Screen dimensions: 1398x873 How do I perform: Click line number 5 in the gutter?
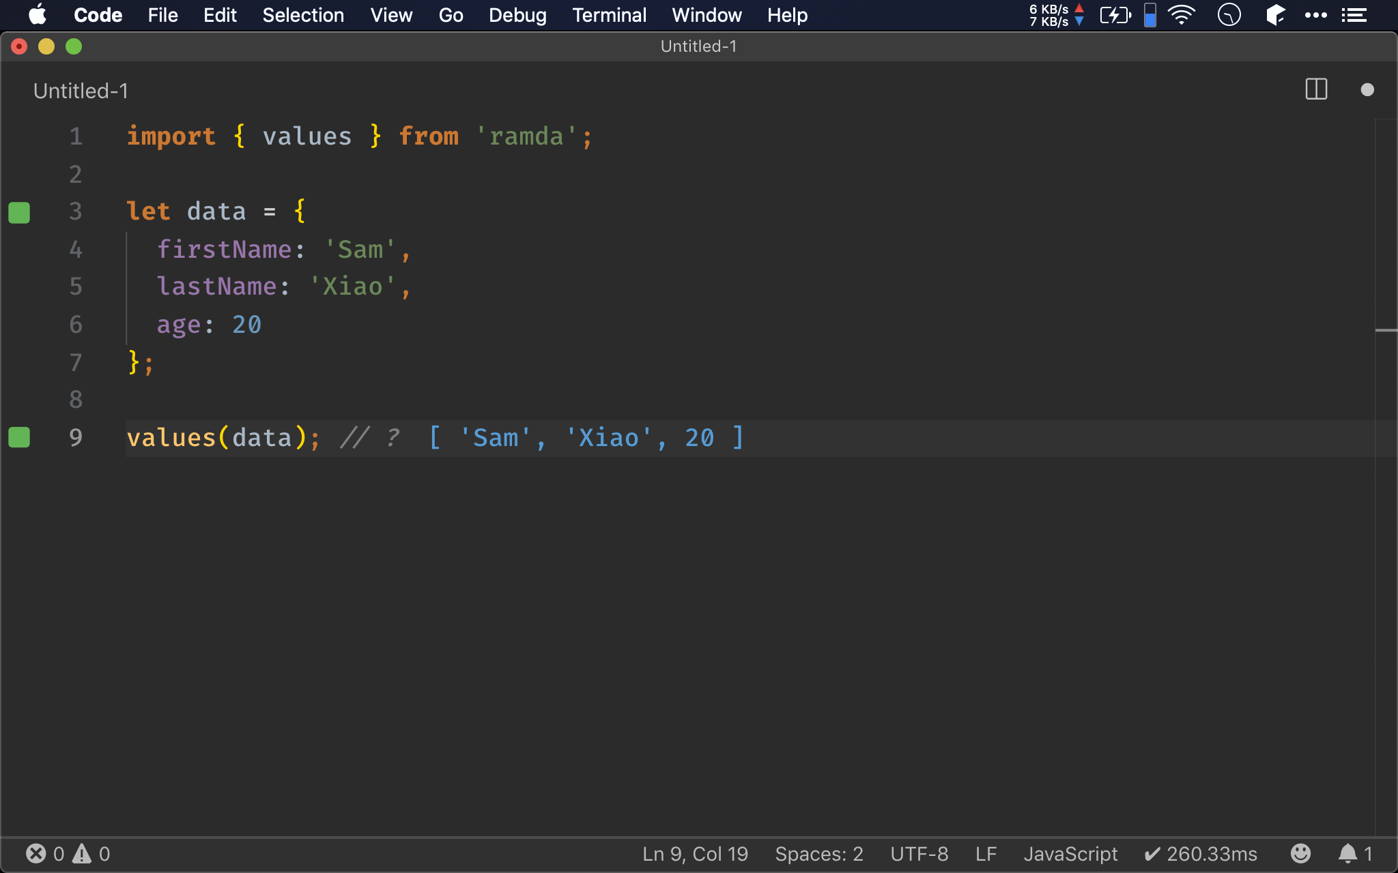[76, 286]
